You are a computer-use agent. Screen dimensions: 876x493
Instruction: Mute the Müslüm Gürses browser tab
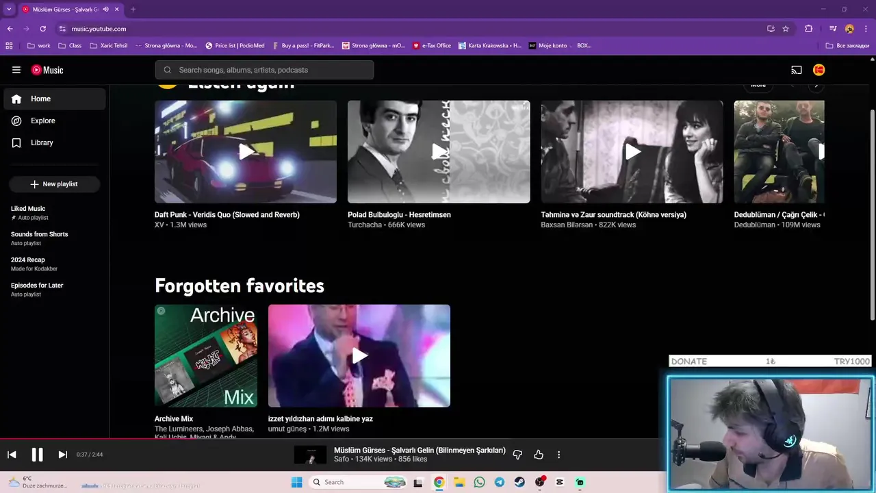pos(105,10)
